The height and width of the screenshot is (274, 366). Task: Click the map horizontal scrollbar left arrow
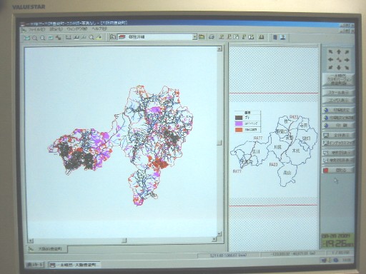pyautogui.click(x=31, y=240)
